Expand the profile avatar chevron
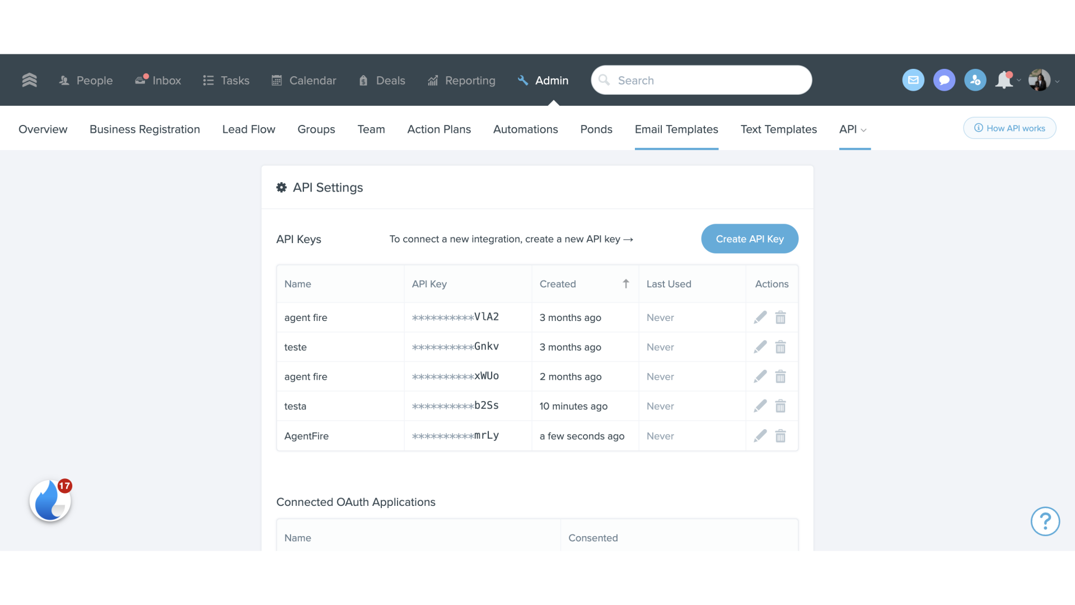Screen dimensions: 1075x605 click(1057, 81)
